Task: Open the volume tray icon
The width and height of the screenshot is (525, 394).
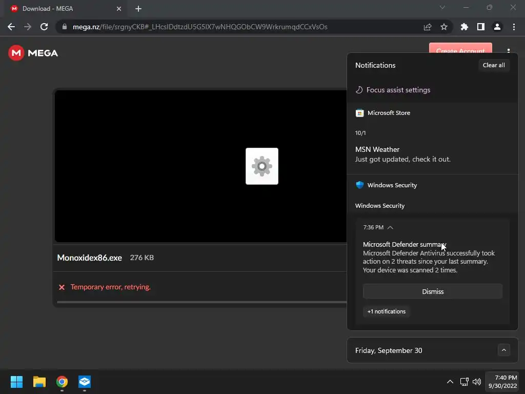Action: point(477,382)
